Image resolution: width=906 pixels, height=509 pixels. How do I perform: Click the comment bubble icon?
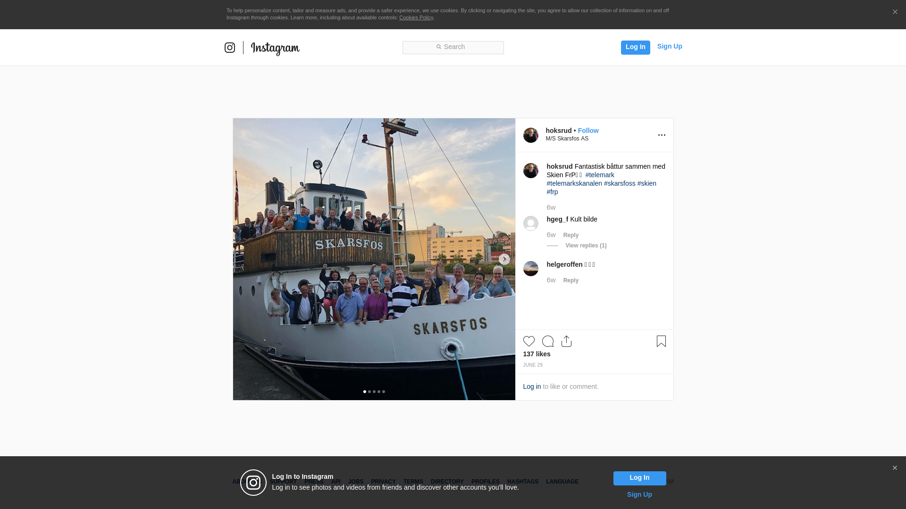tap(547, 341)
